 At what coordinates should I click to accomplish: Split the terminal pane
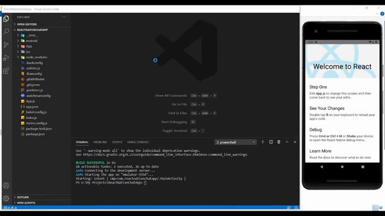pos(271,142)
